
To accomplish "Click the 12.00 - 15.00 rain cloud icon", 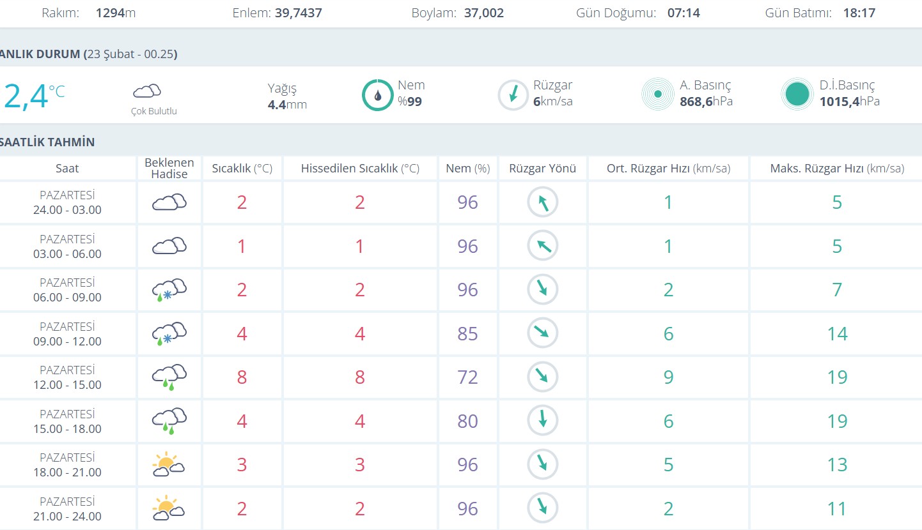I will pyautogui.click(x=169, y=377).
